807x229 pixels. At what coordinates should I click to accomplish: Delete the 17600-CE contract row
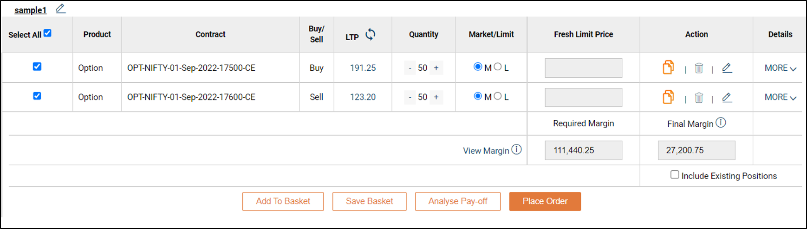698,98
